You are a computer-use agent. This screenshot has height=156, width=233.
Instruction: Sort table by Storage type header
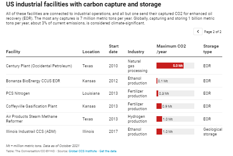[211, 49]
